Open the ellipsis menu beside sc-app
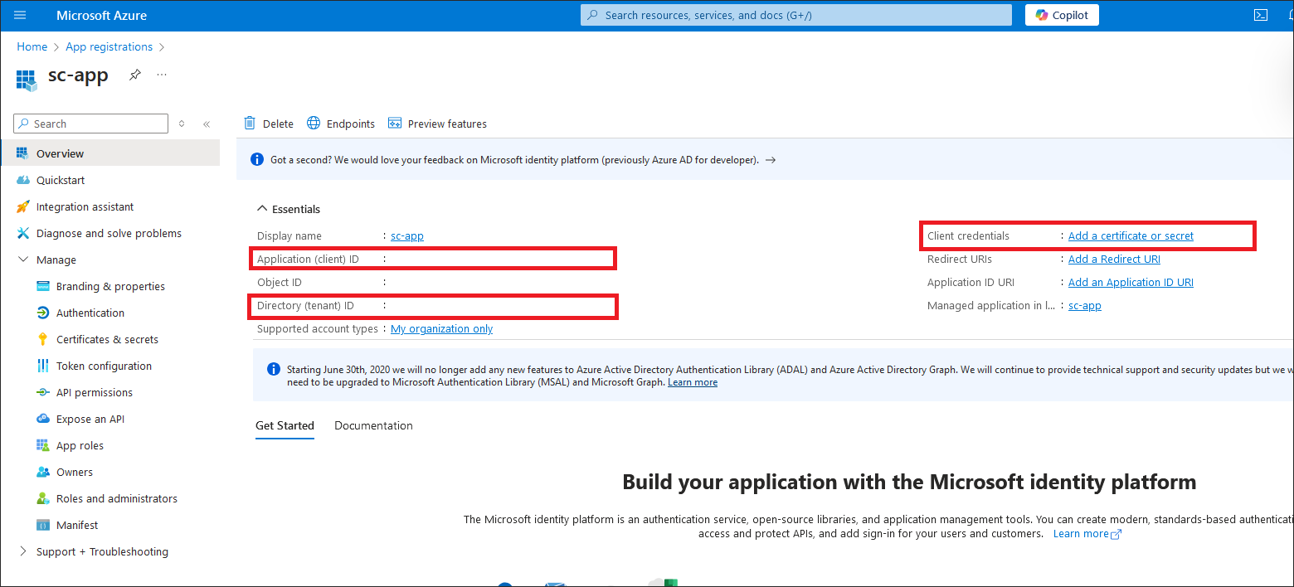Viewport: 1294px width, 587px height. coord(162,75)
